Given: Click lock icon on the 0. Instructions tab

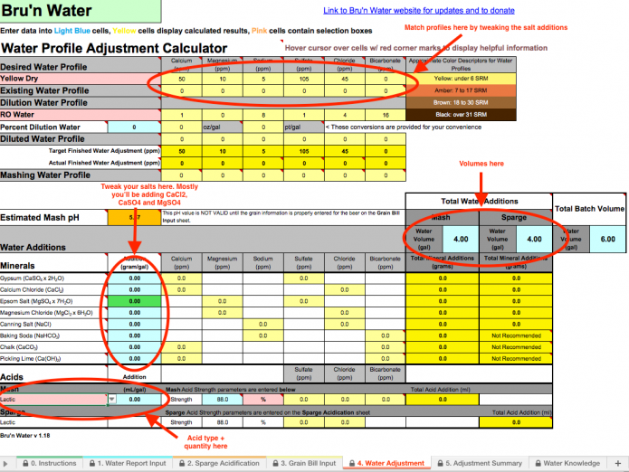Looking at the screenshot, I should coord(25,463).
